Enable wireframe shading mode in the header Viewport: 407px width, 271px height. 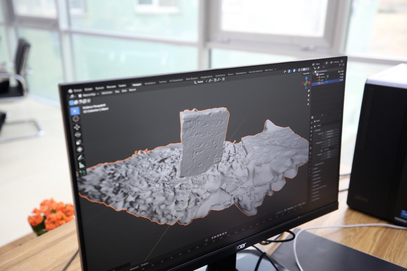301,68
